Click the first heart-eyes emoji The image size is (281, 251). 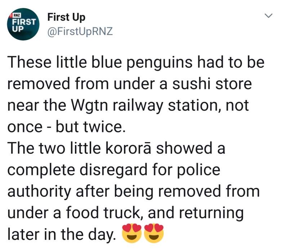(x=131, y=233)
